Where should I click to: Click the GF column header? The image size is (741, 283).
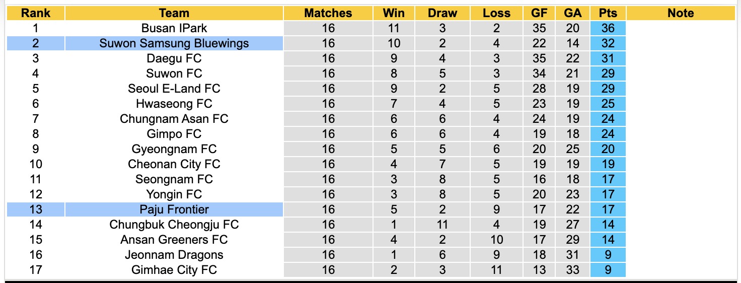(539, 13)
